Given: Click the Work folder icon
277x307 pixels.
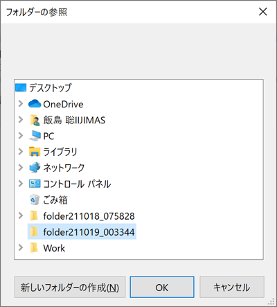Looking at the screenshot, I should 34,247.
